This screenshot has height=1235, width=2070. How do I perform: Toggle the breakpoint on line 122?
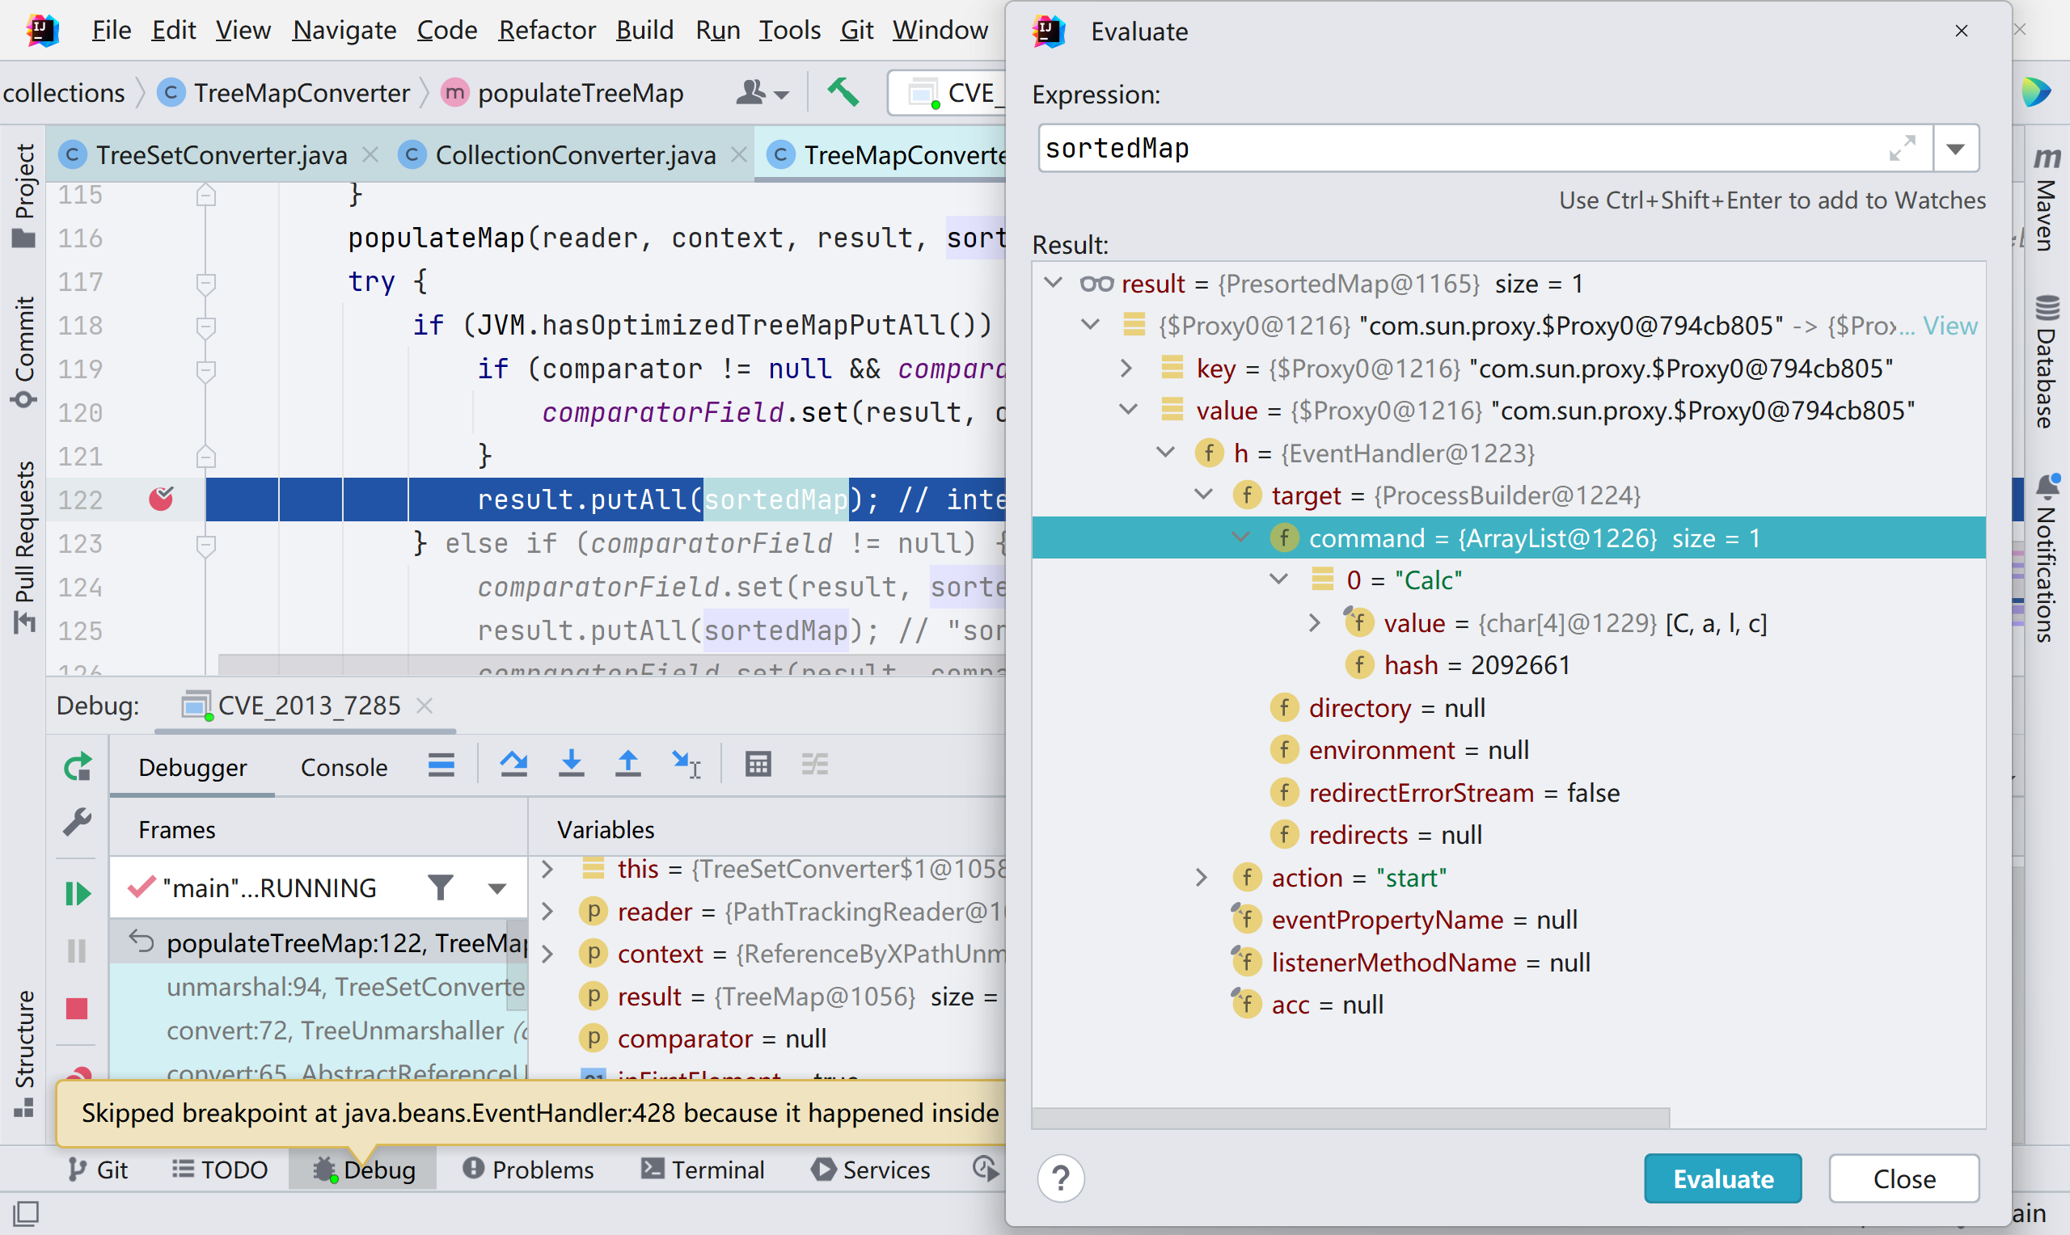[x=161, y=499]
